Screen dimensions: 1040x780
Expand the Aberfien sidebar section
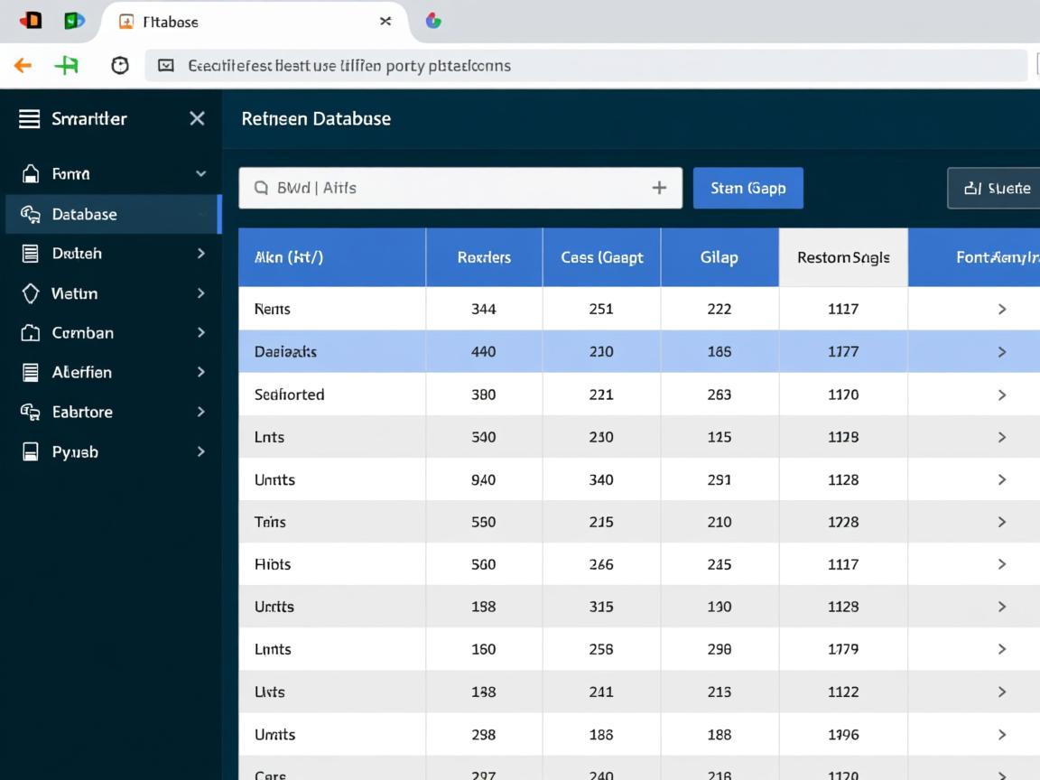point(200,372)
